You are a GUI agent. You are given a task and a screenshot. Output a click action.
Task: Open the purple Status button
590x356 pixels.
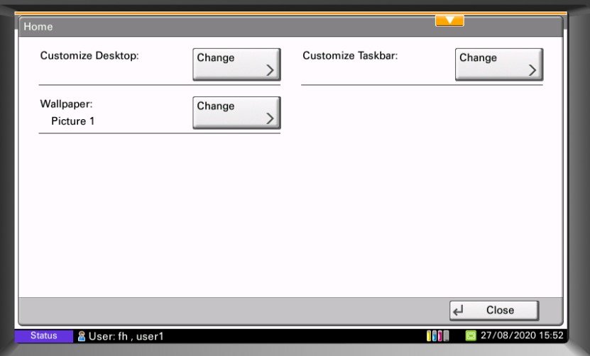[43, 335]
